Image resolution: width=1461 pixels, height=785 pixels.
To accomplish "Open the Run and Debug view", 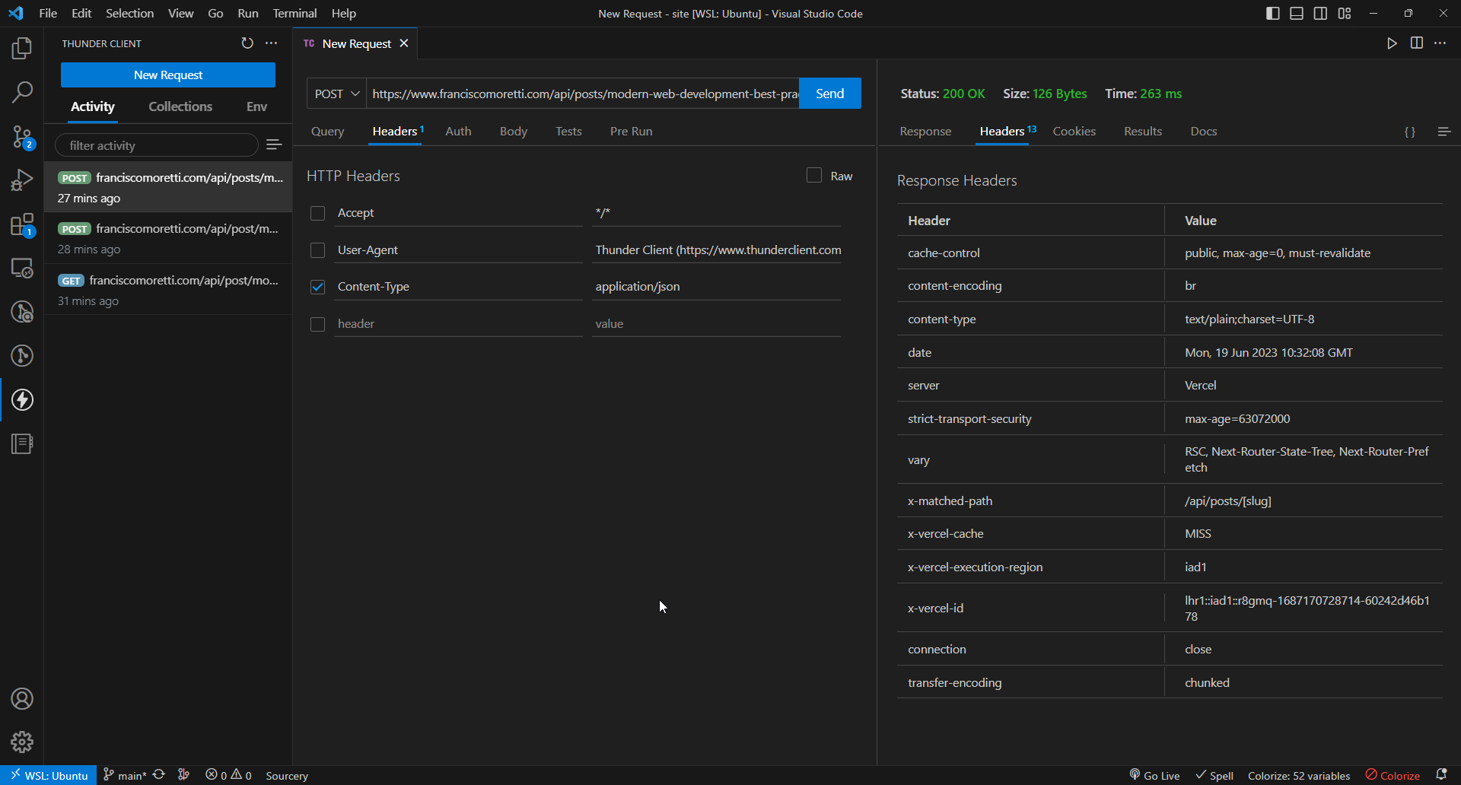I will (x=22, y=180).
